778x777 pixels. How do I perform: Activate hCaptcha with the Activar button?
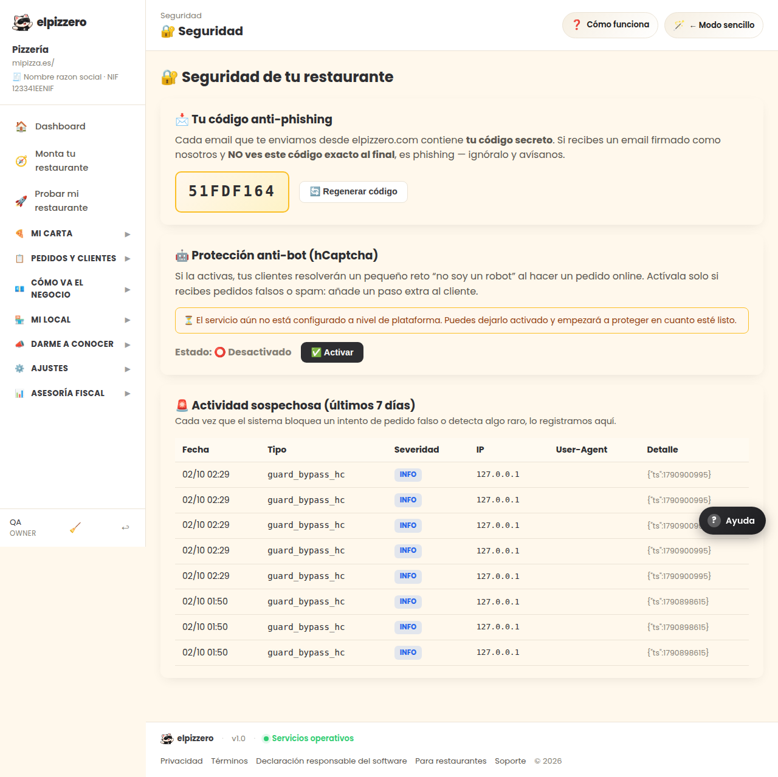332,352
